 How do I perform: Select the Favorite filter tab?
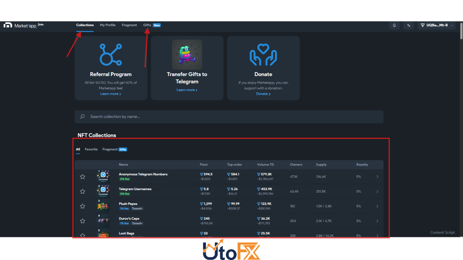(91, 149)
